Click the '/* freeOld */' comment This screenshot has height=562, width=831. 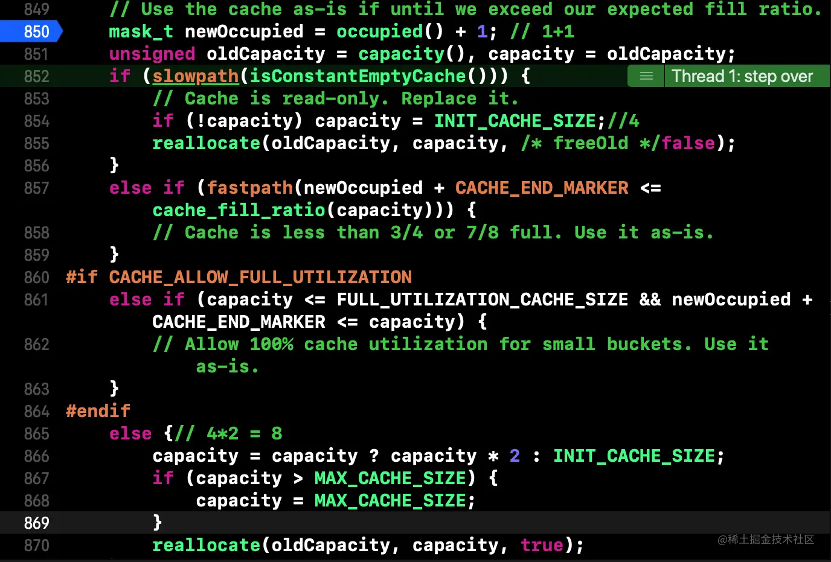(x=591, y=143)
